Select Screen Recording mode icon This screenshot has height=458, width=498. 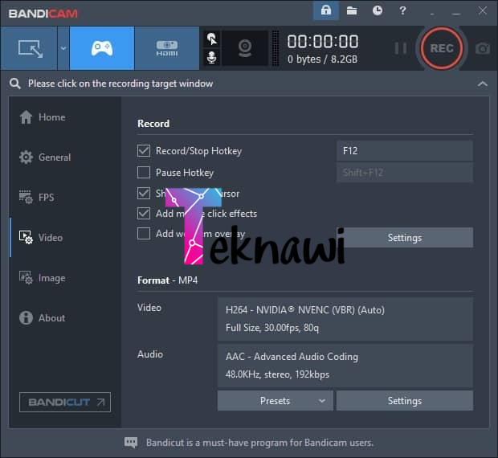click(29, 48)
